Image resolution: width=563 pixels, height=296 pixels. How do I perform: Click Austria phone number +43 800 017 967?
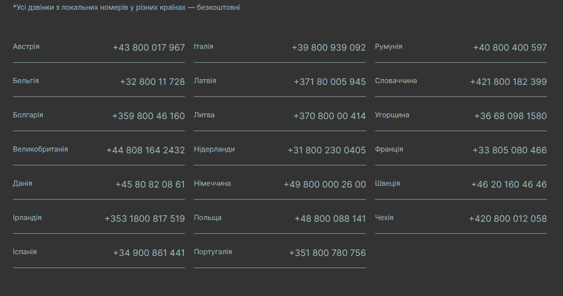pyautogui.click(x=149, y=48)
